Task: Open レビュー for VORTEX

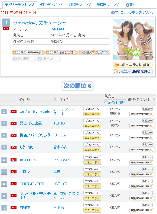Action: 148,157
